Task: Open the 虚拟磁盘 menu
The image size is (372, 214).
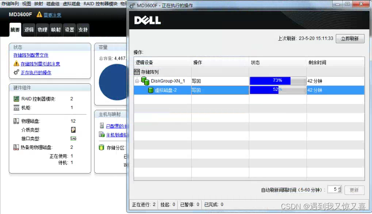Action: 72,4
